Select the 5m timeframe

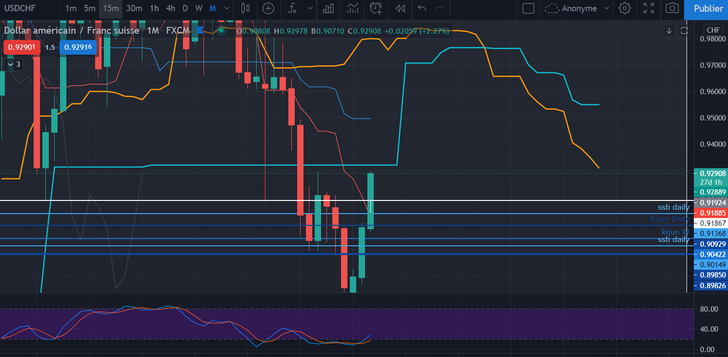point(89,8)
